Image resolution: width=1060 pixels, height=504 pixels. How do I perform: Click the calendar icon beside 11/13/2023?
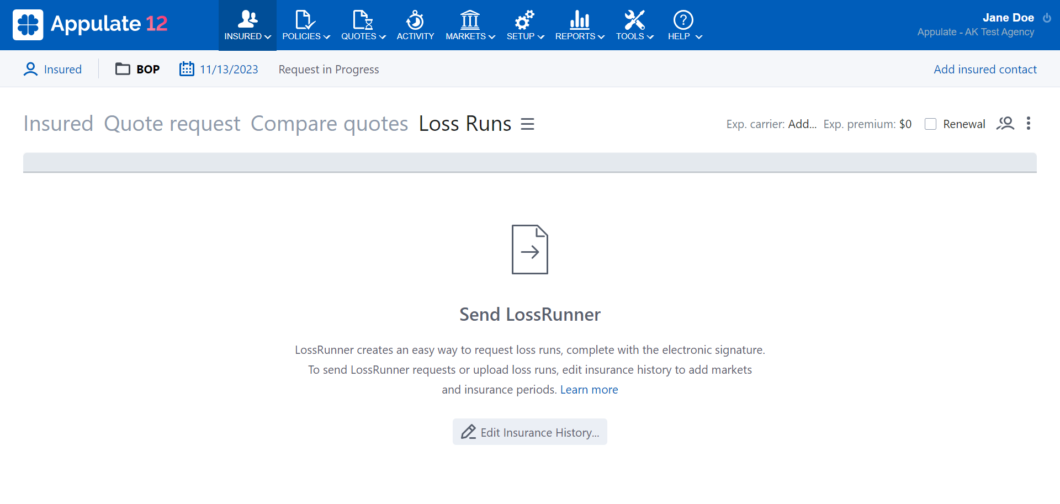coord(187,68)
